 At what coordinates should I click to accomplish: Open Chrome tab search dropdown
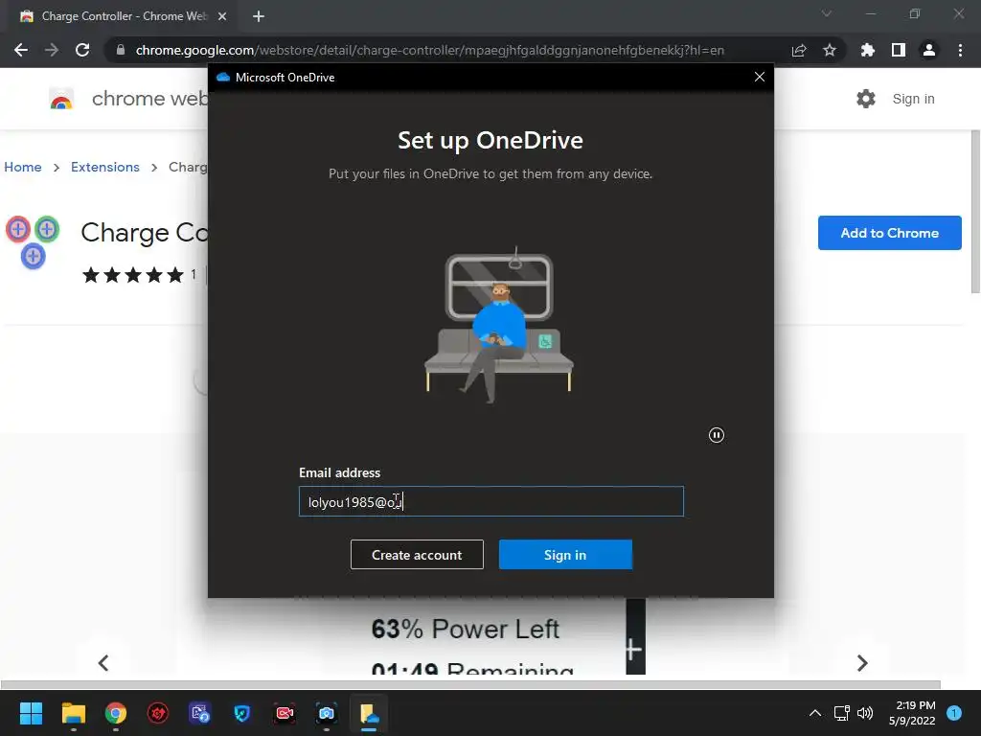827,13
